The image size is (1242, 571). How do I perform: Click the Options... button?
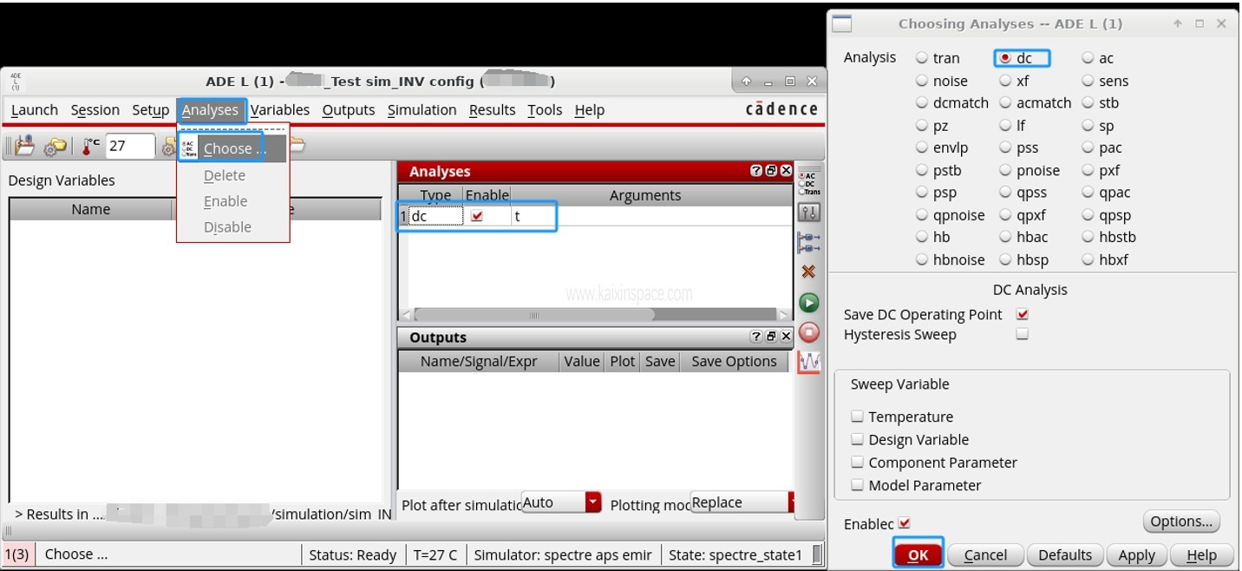click(1181, 522)
